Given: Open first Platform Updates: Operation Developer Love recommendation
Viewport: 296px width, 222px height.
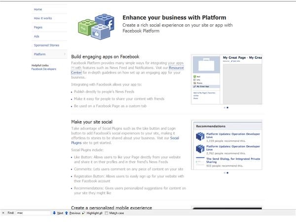Looking at the screenshot, I should point(233,135).
